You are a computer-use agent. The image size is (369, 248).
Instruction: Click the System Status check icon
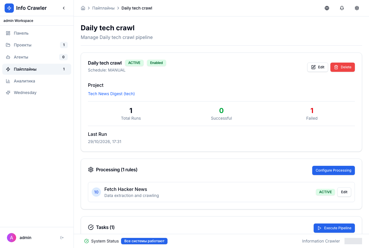pyautogui.click(x=86, y=241)
